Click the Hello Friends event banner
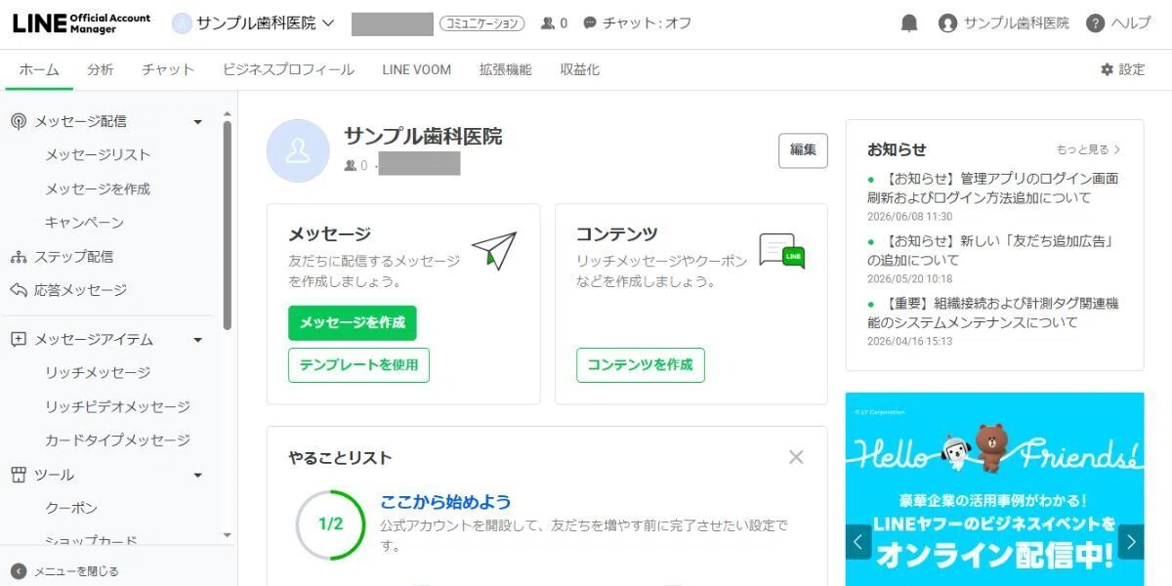Screen dimensions: 1172x586 pyautogui.click(x=994, y=489)
